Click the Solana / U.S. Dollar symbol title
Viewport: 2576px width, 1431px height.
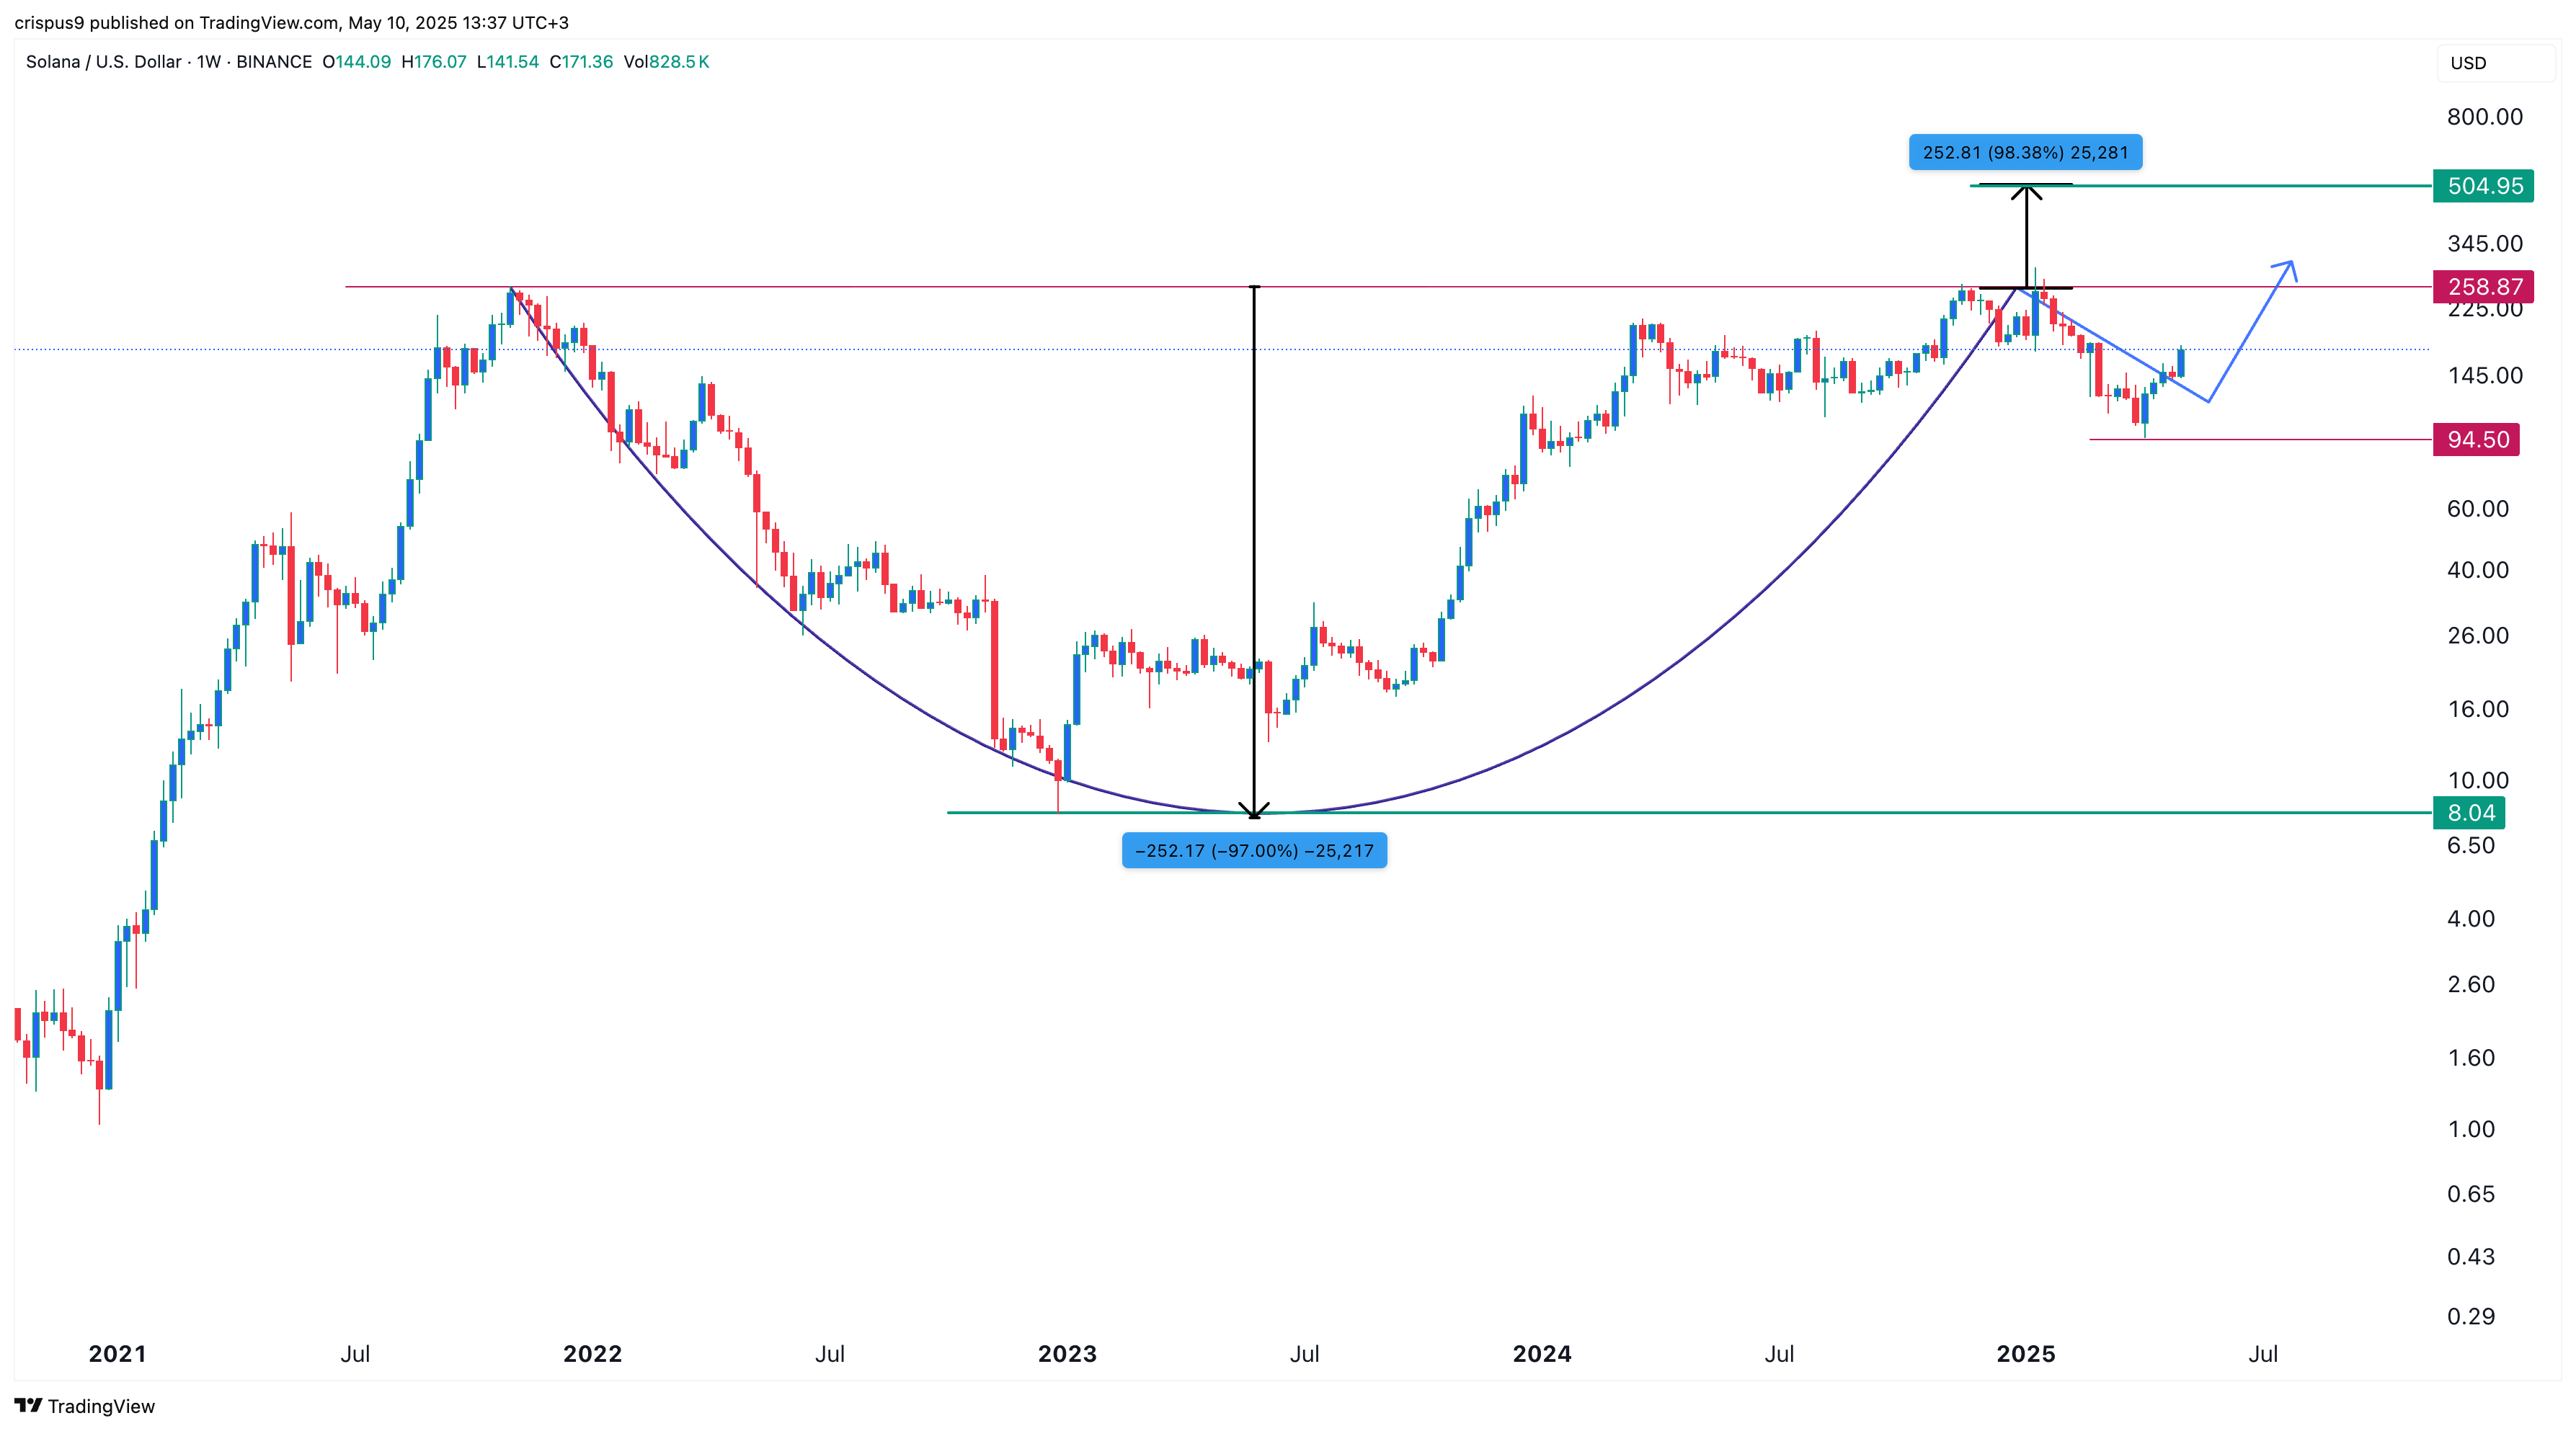point(103,62)
